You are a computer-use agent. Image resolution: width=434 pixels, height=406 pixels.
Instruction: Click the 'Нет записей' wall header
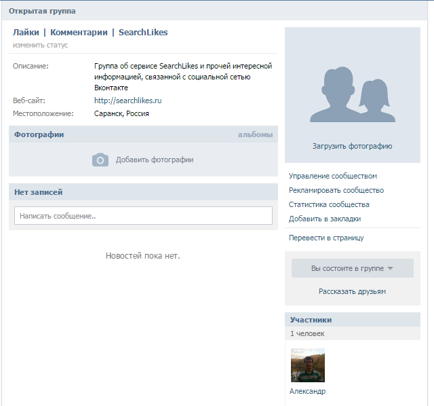click(38, 192)
